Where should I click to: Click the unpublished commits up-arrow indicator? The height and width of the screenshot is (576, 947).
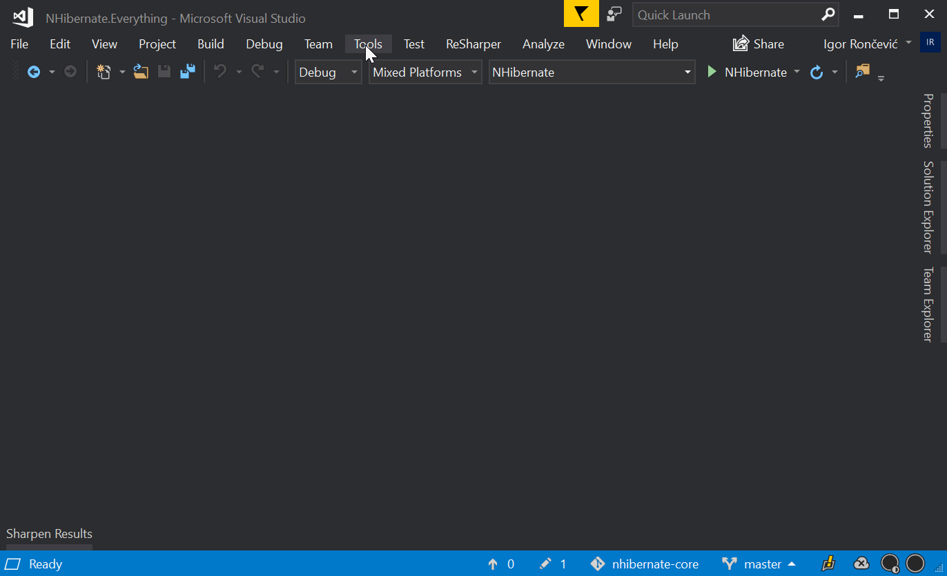(493, 564)
